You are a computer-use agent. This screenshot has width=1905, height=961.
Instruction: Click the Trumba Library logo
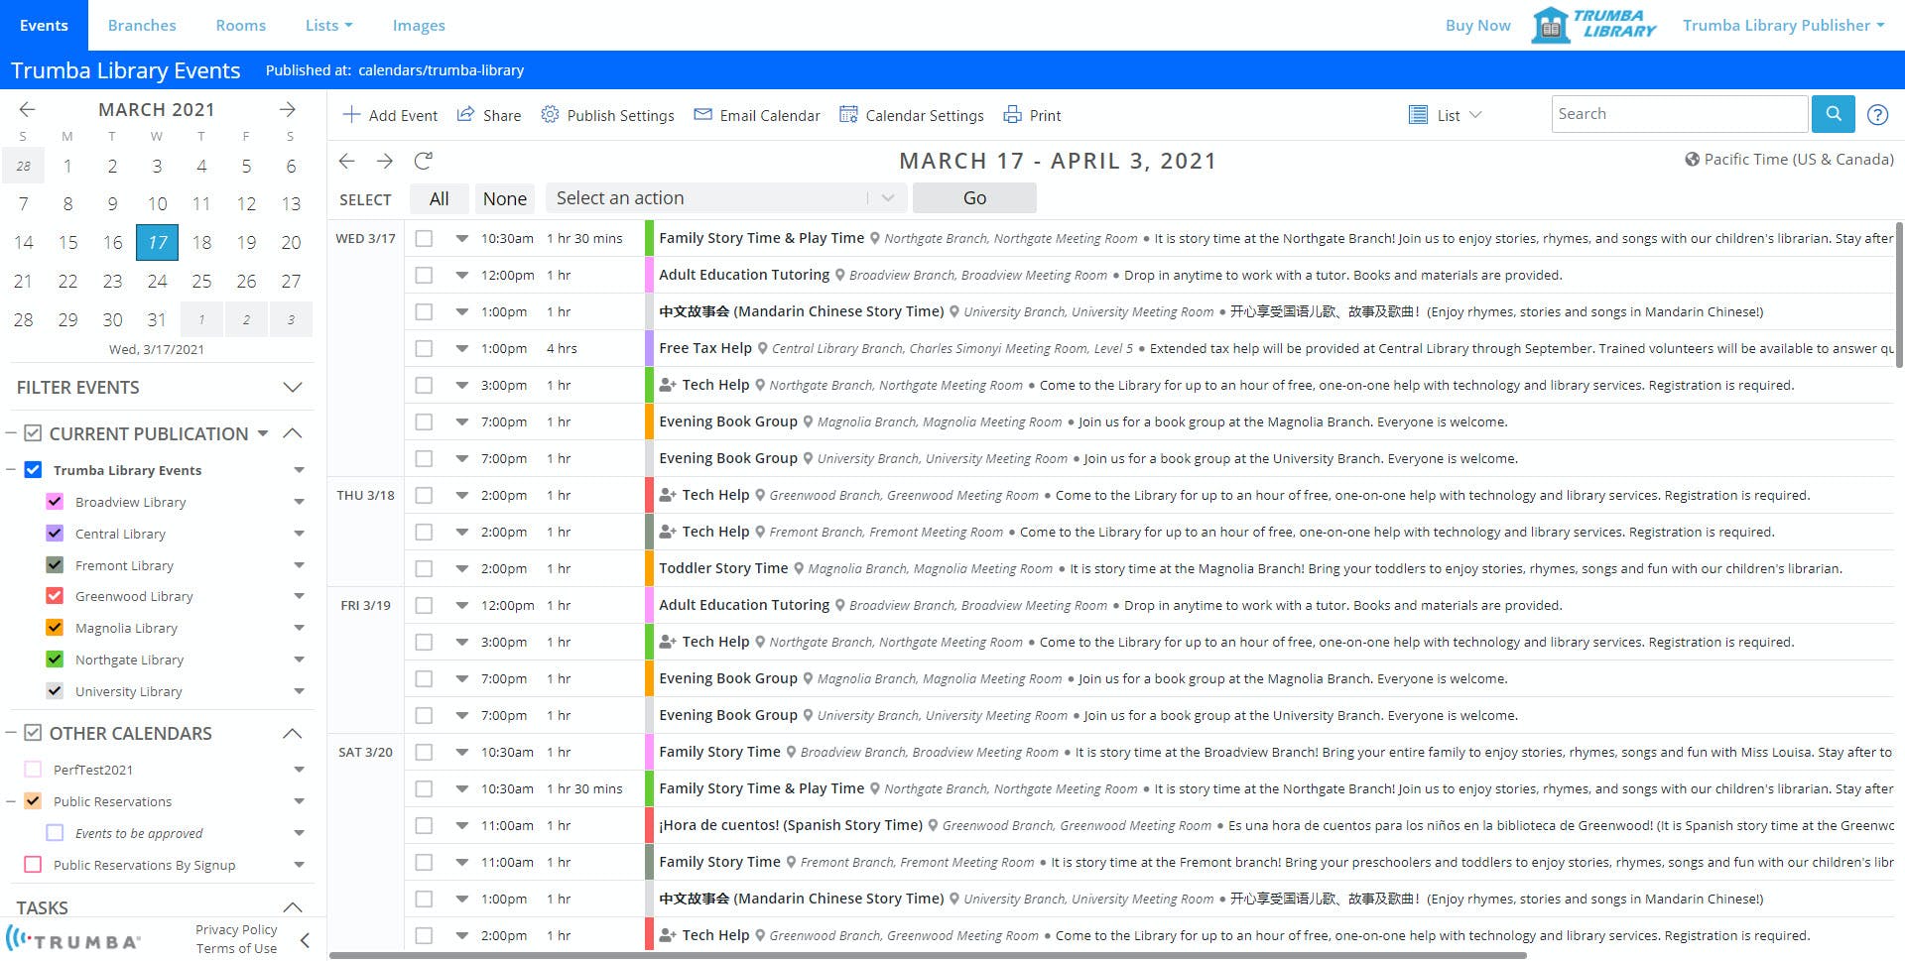(x=1594, y=25)
